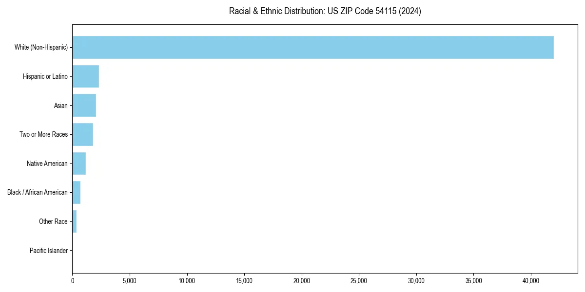Click the White (Non-Hispanic) bar

coord(312,47)
